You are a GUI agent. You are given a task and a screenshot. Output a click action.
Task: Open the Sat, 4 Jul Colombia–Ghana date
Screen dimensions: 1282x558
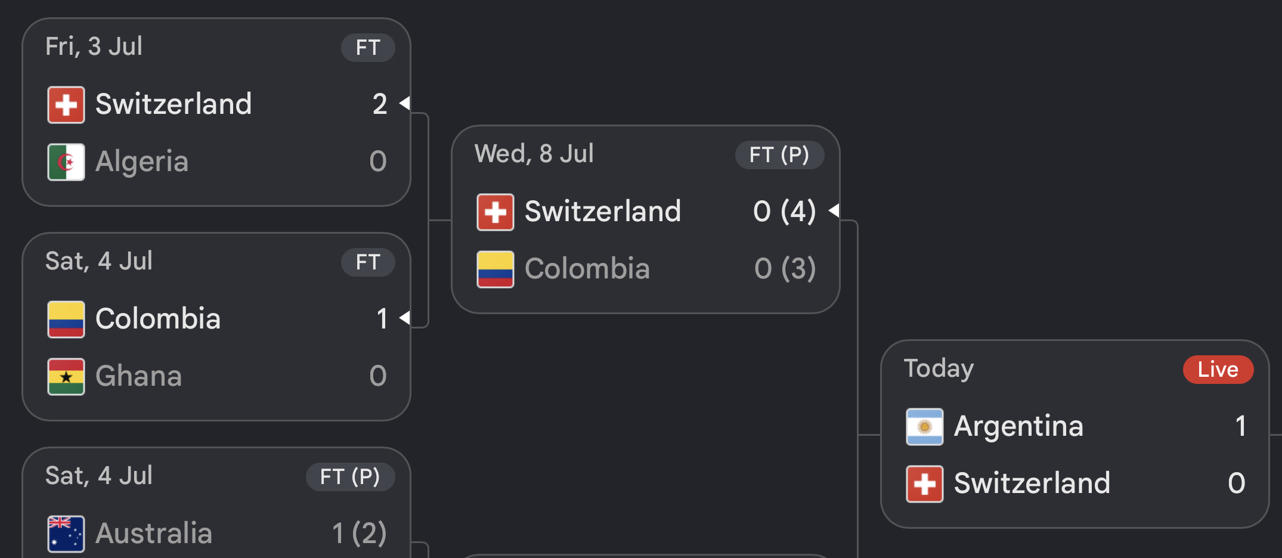coord(99,261)
